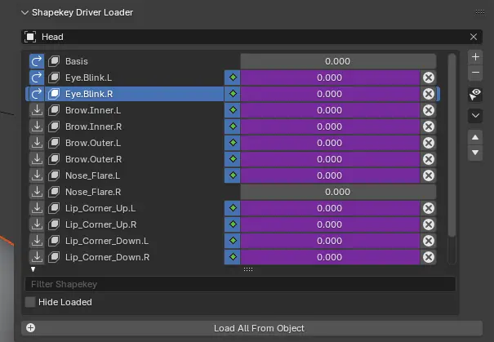Select the Nose_Flare.R shapekey name

[x=93, y=192]
